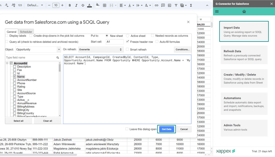Uncheck Freeze header row
This screenshot has width=275, height=157.
point(128,42)
